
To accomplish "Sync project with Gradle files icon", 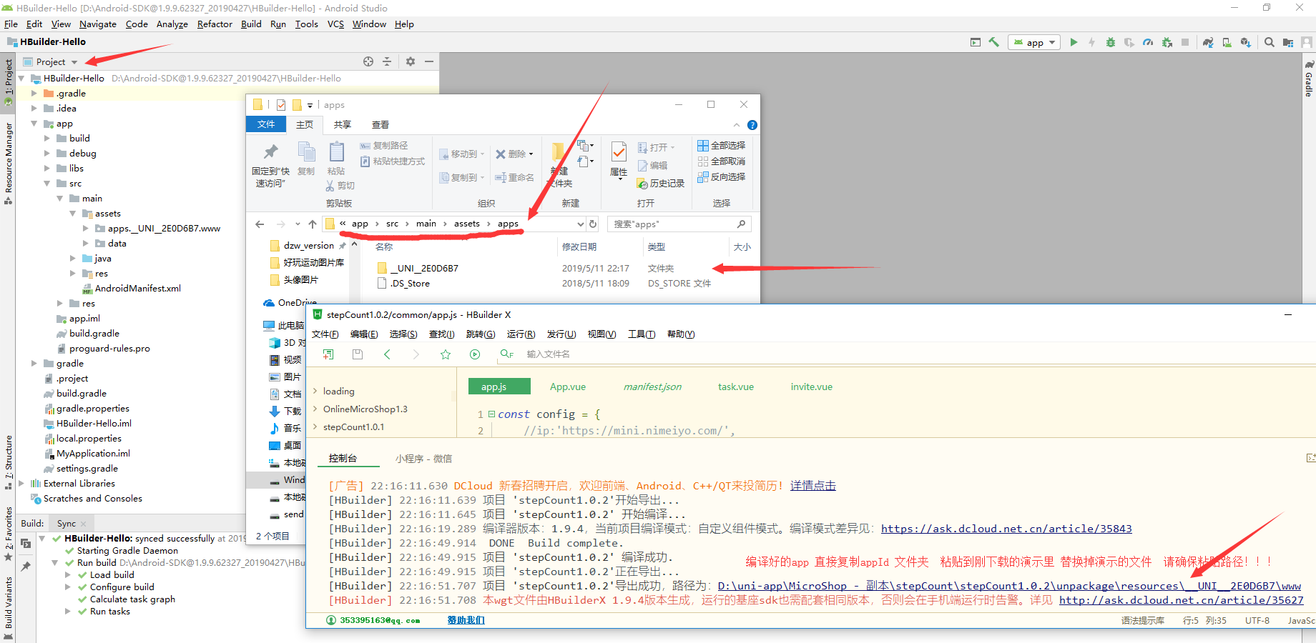I will click(x=1208, y=42).
